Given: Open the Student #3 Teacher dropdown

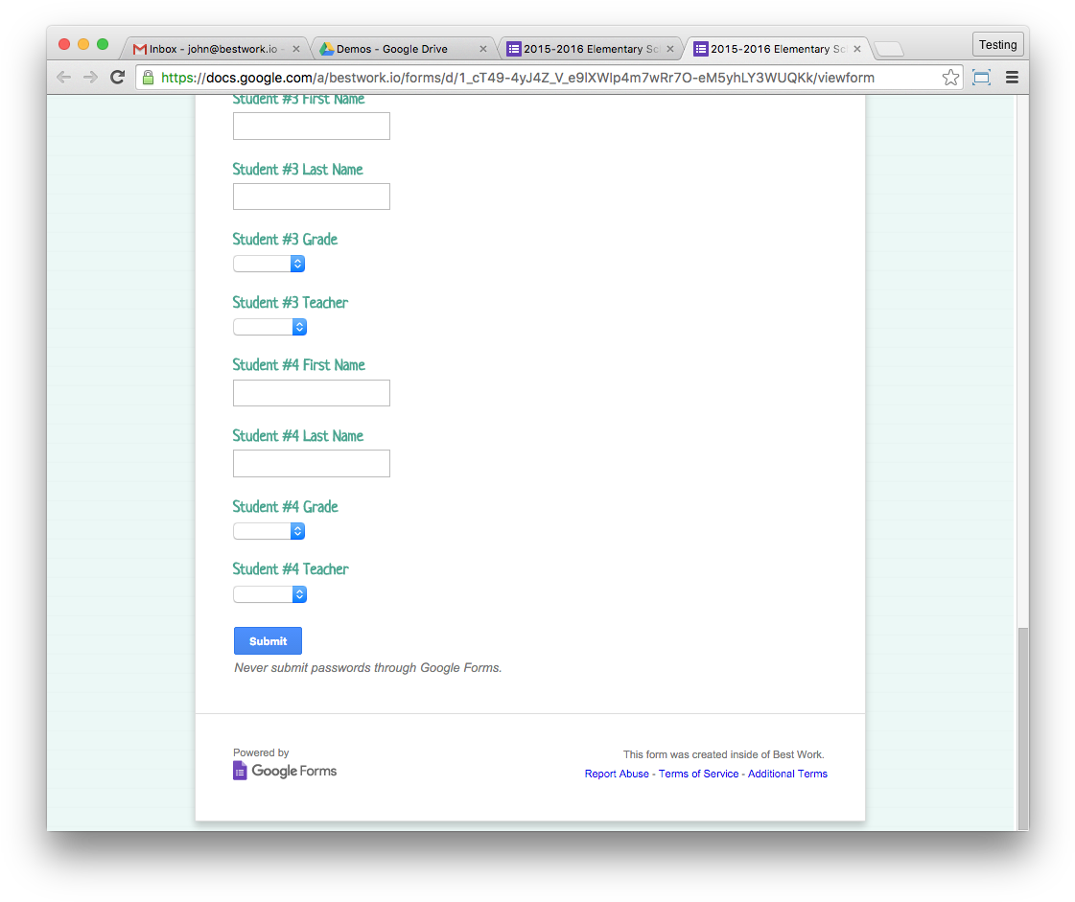Looking at the screenshot, I should [269, 326].
